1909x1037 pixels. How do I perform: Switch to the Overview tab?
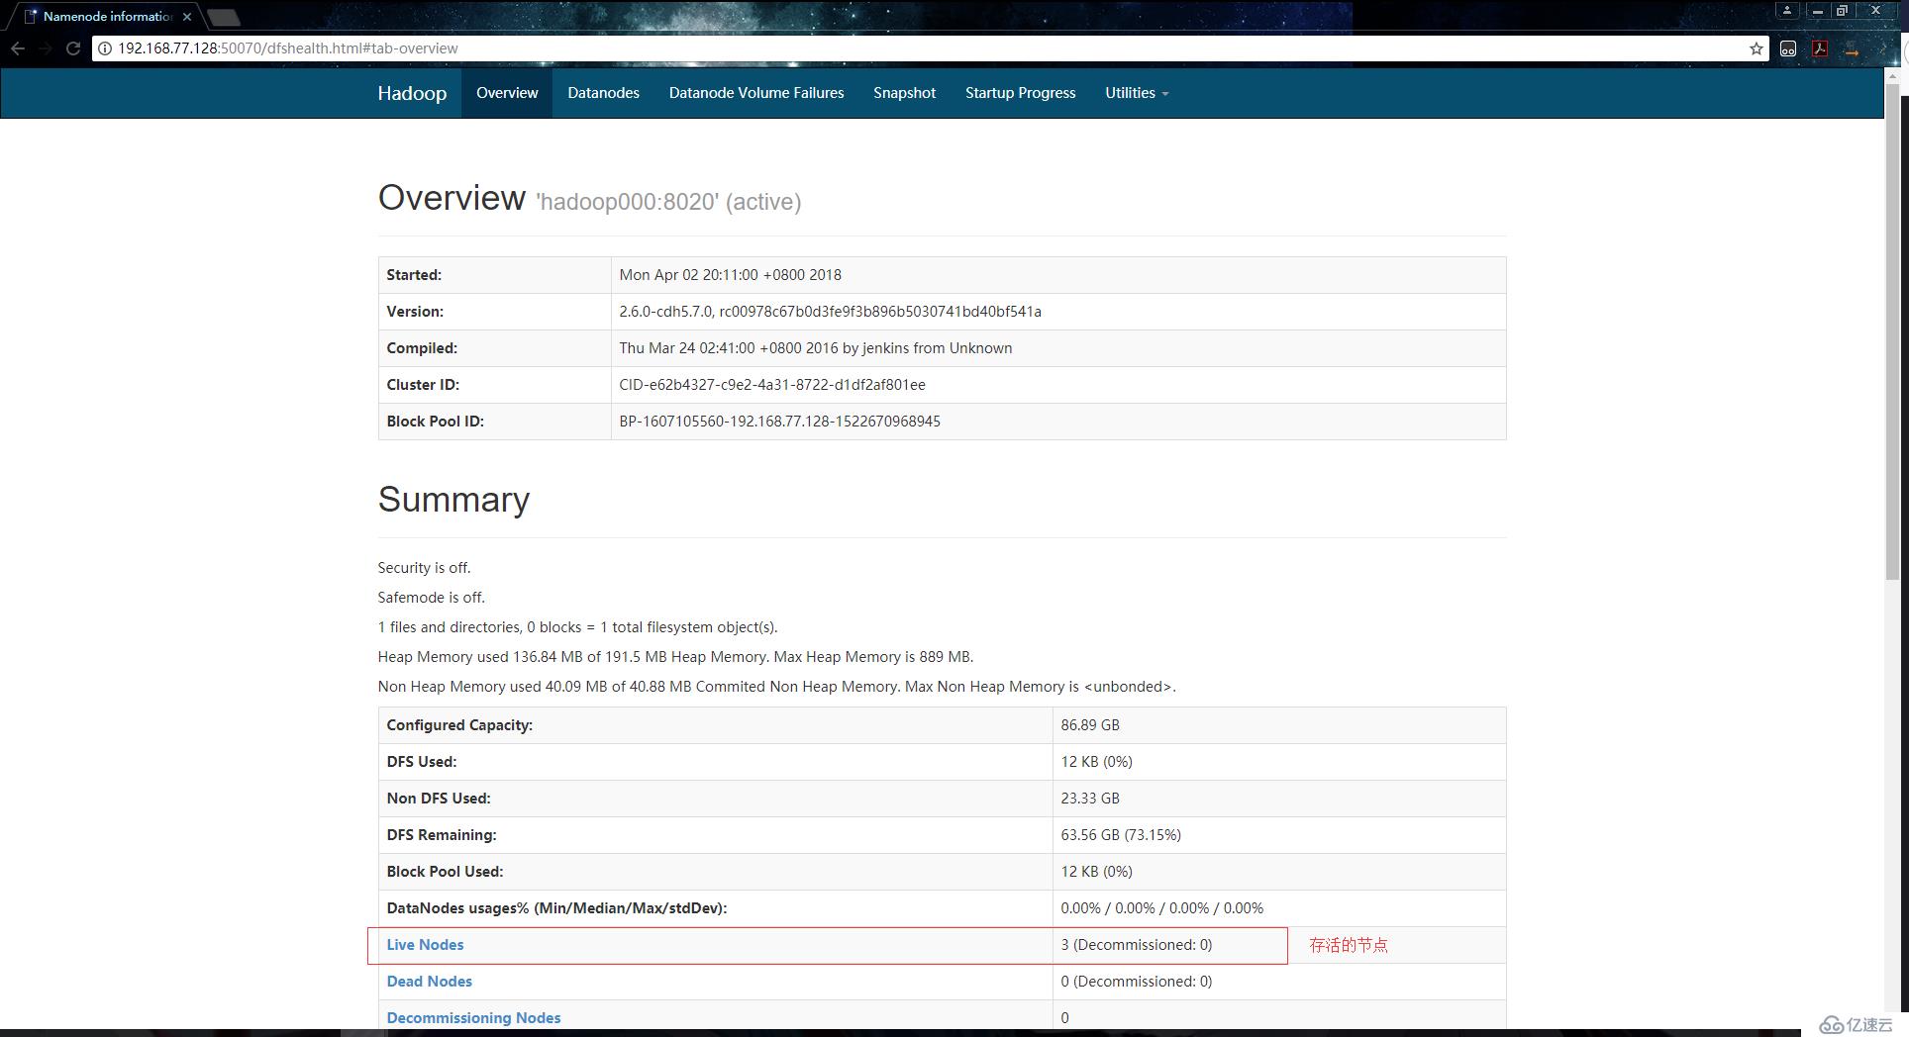tap(507, 93)
